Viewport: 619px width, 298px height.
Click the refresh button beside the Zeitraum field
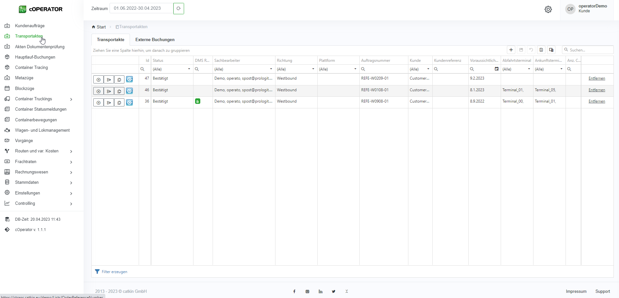click(179, 8)
